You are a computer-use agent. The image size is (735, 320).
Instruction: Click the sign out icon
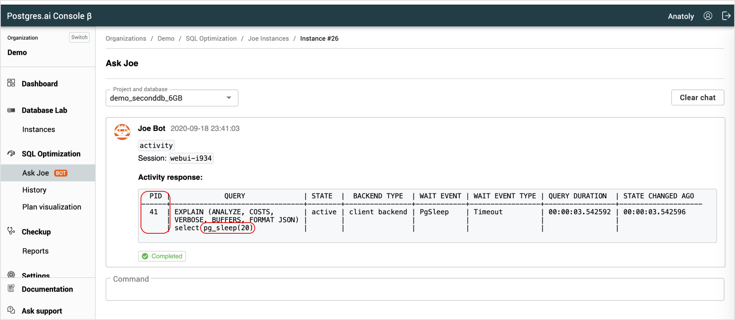726,16
